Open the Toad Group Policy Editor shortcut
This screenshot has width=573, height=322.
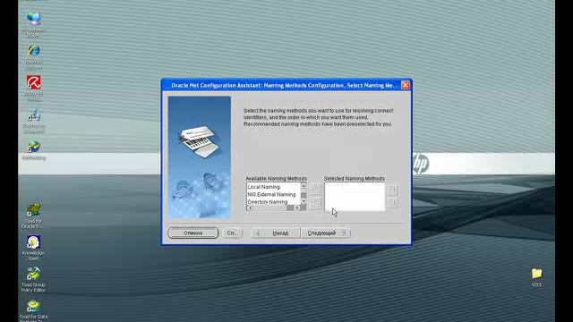(x=33, y=280)
